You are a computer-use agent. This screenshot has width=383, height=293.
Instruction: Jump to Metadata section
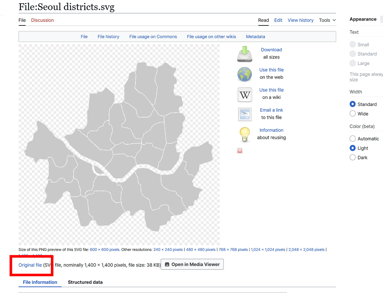click(256, 37)
